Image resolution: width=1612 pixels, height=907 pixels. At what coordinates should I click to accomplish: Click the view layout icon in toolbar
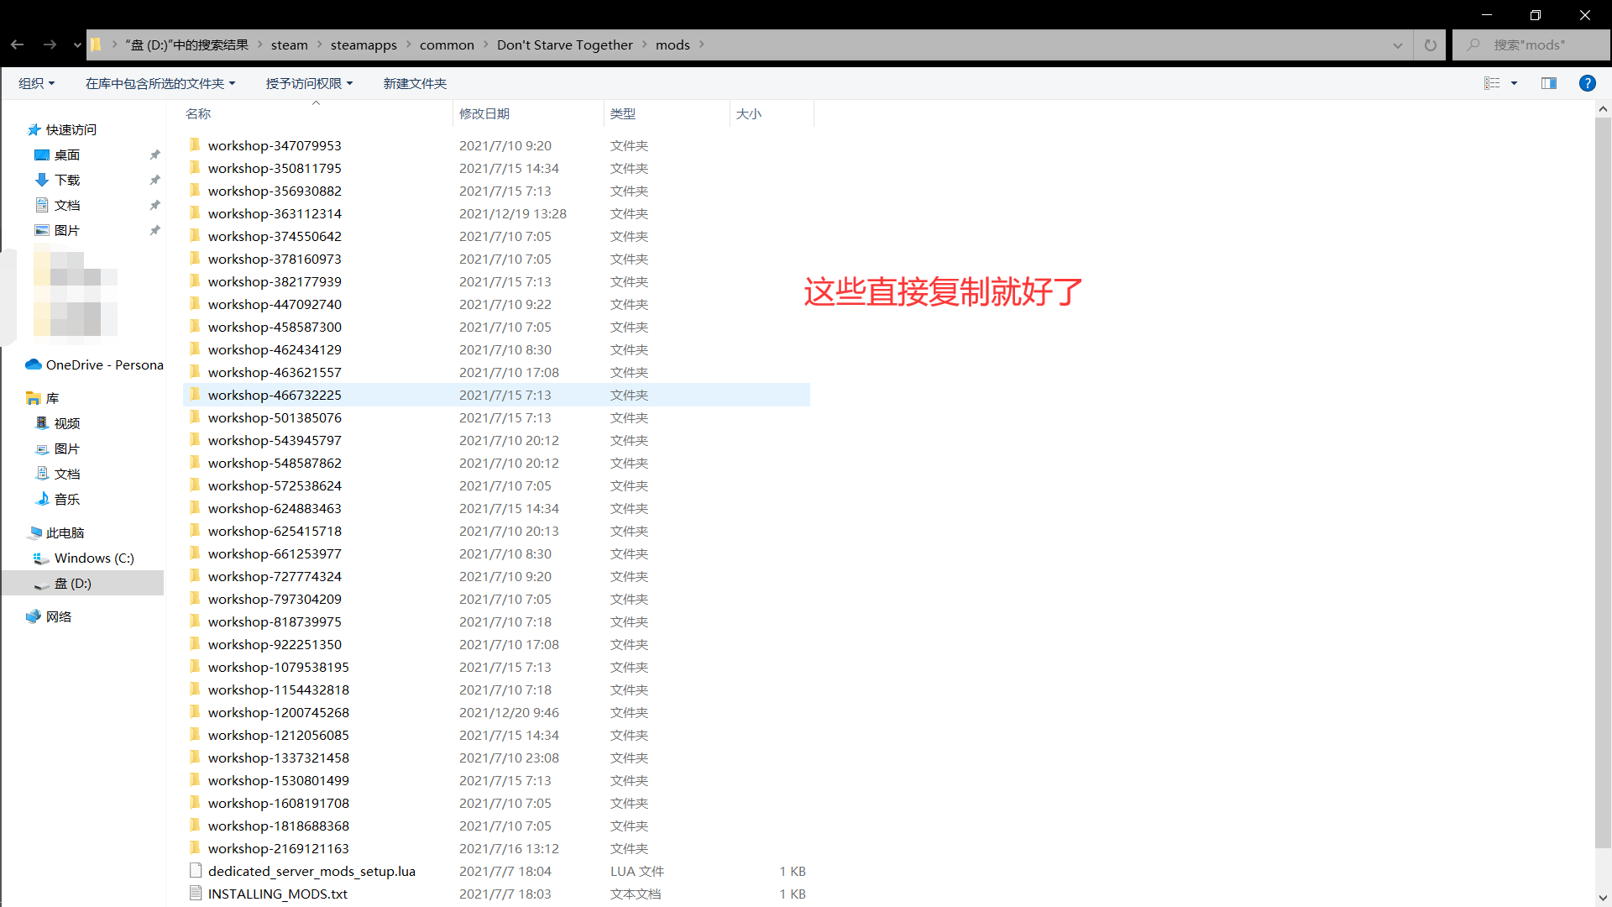1492,83
